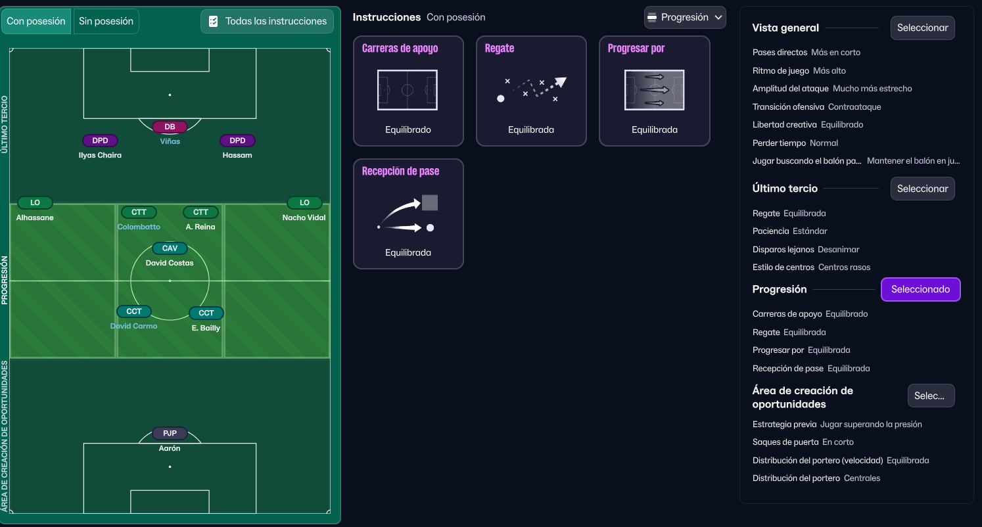
Task: Click the dropdown chevron next to Progresión
Action: pos(718,18)
